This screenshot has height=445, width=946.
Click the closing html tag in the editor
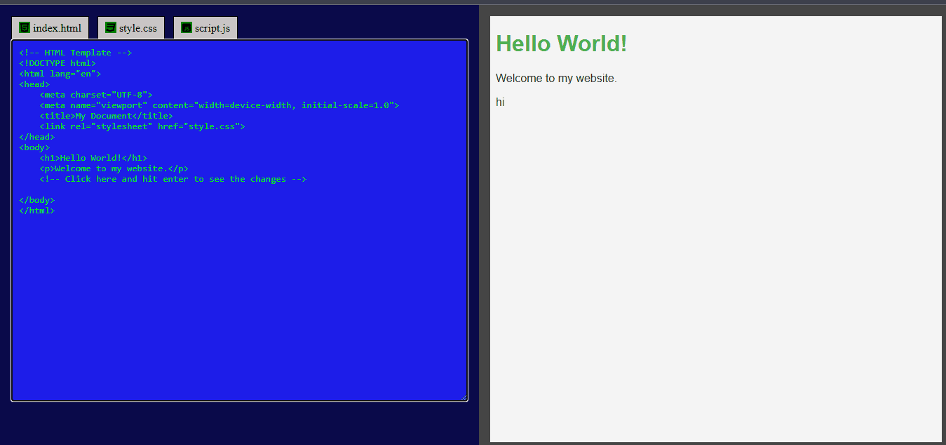36,211
